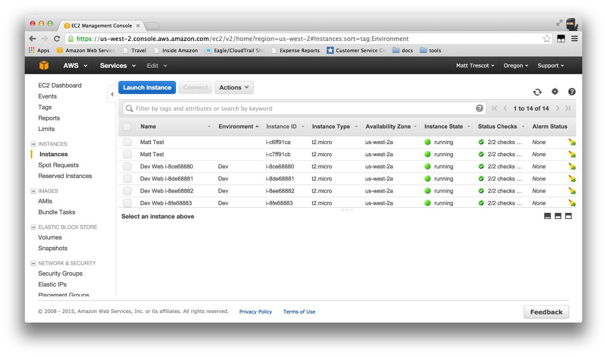Open the Services dropdown menu
This screenshot has height=357, width=607.
pyautogui.click(x=118, y=66)
